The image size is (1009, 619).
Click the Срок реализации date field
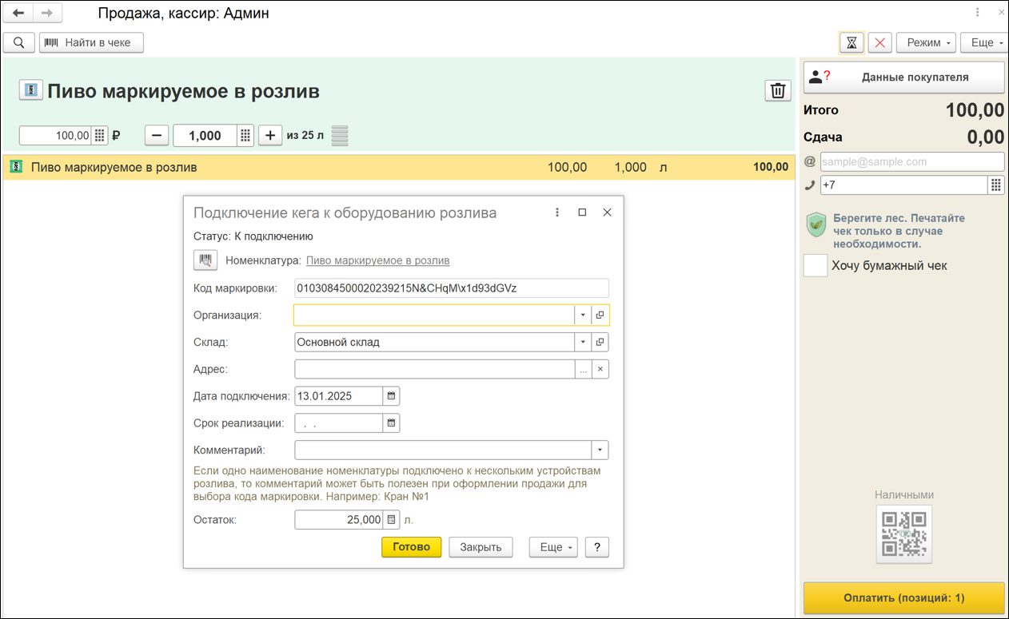(x=338, y=423)
